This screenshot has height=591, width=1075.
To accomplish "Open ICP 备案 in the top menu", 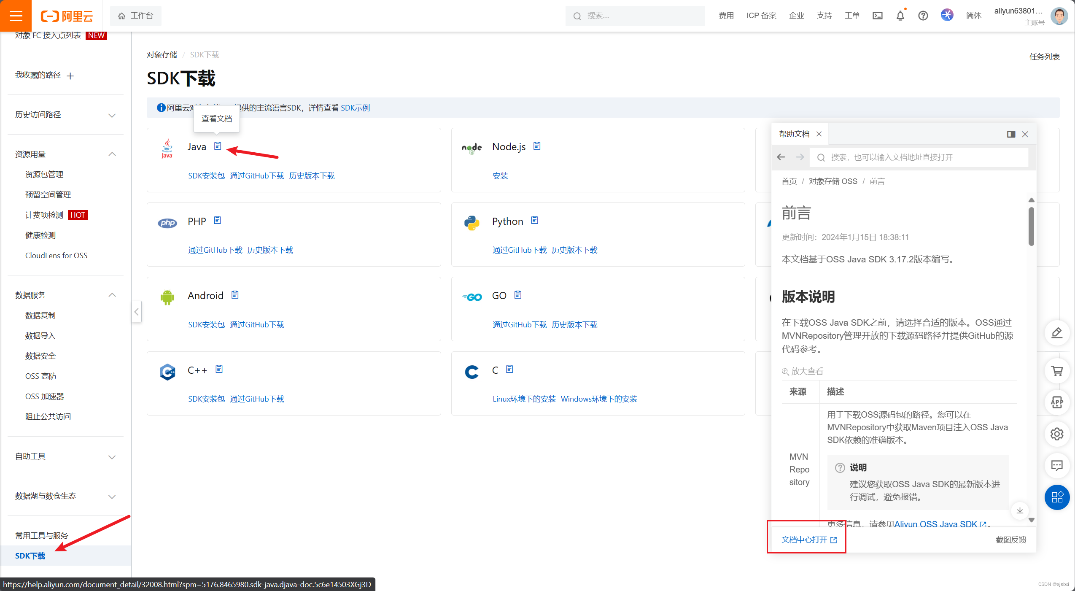I will pyautogui.click(x=761, y=16).
